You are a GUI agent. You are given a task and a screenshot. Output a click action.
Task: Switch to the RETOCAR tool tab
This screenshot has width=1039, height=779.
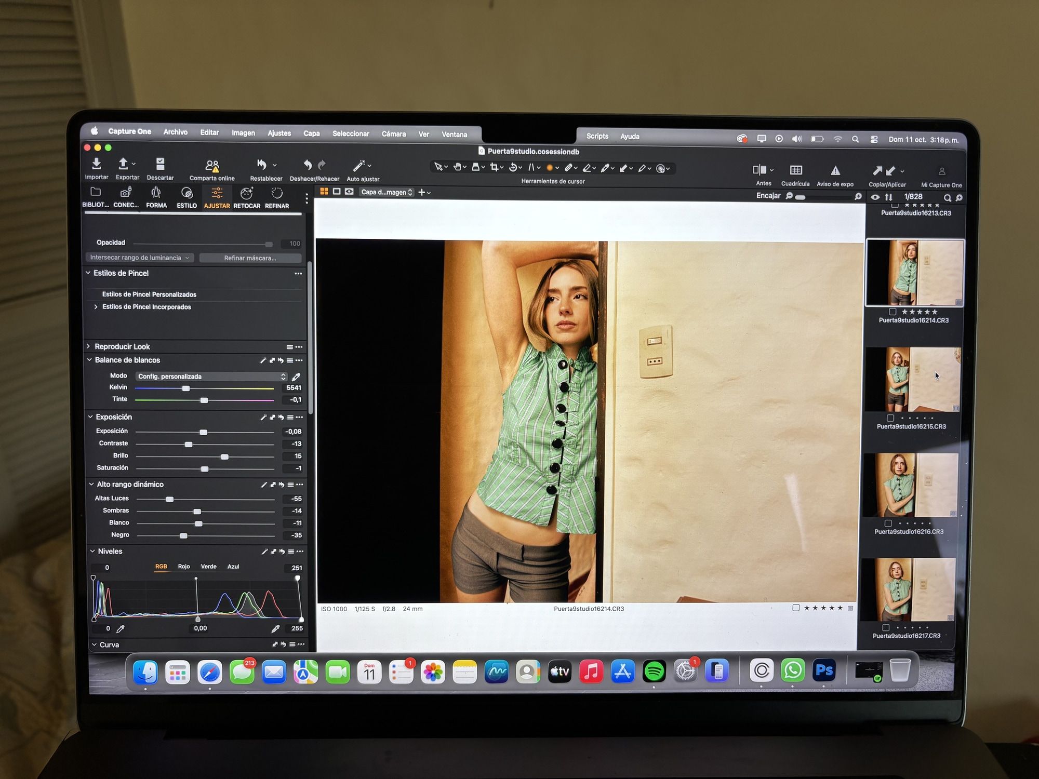coord(247,198)
